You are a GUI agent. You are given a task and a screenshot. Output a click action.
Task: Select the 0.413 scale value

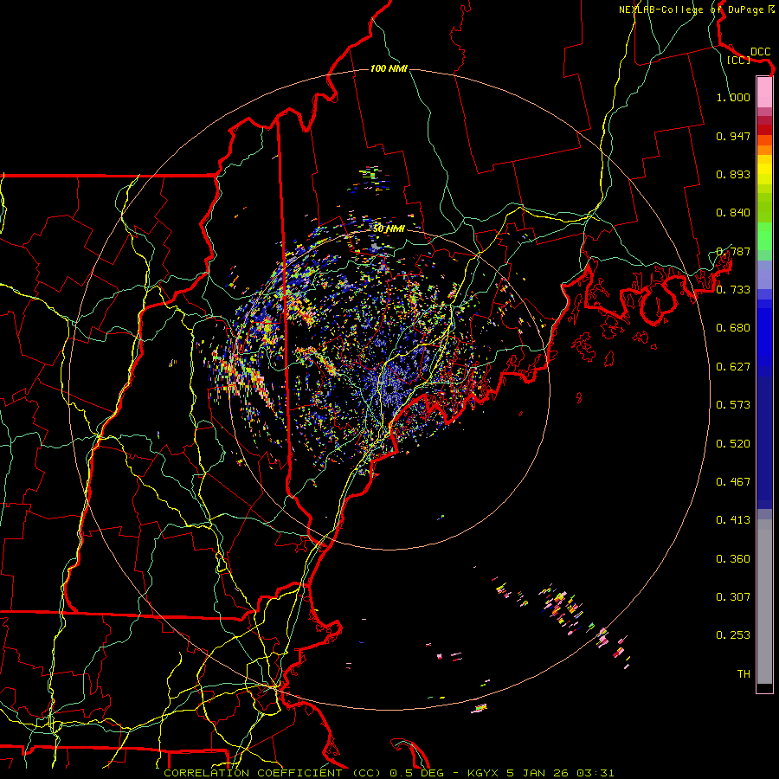click(733, 520)
